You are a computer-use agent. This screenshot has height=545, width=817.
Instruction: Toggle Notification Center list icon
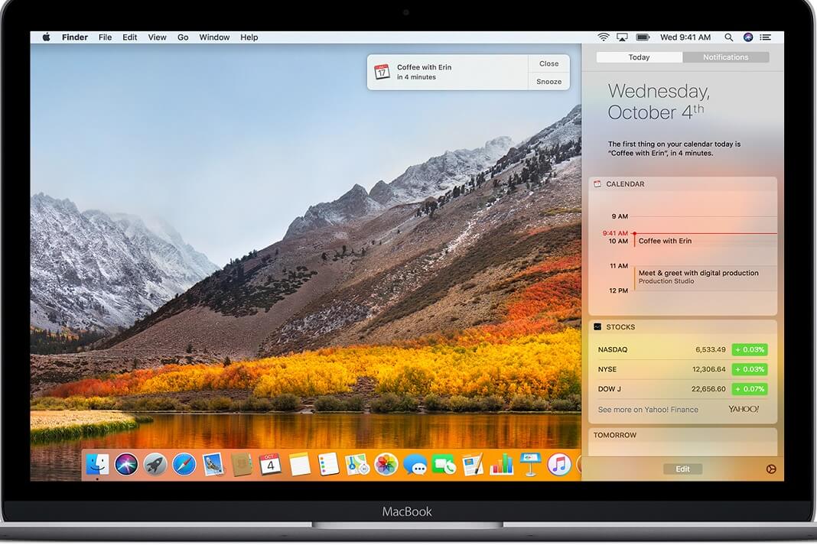coord(767,37)
